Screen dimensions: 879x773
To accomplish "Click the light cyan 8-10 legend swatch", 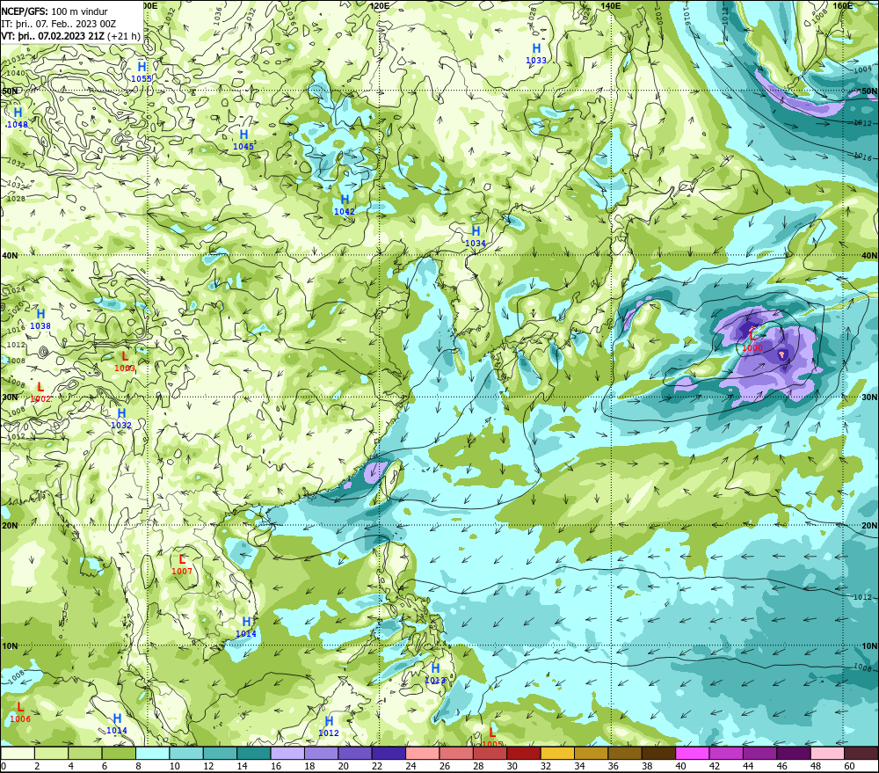I will pyautogui.click(x=152, y=753).
